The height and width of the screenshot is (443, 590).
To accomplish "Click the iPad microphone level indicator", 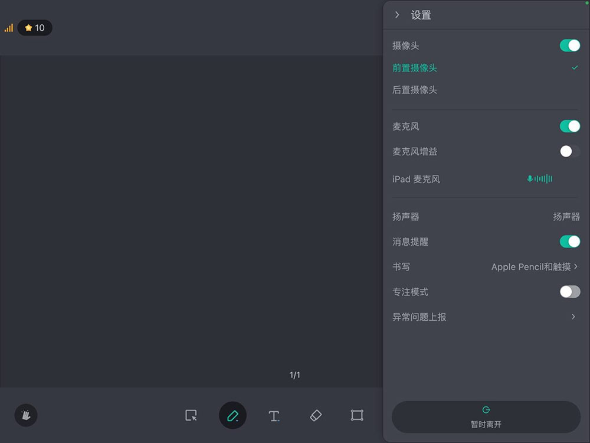I will click(539, 179).
